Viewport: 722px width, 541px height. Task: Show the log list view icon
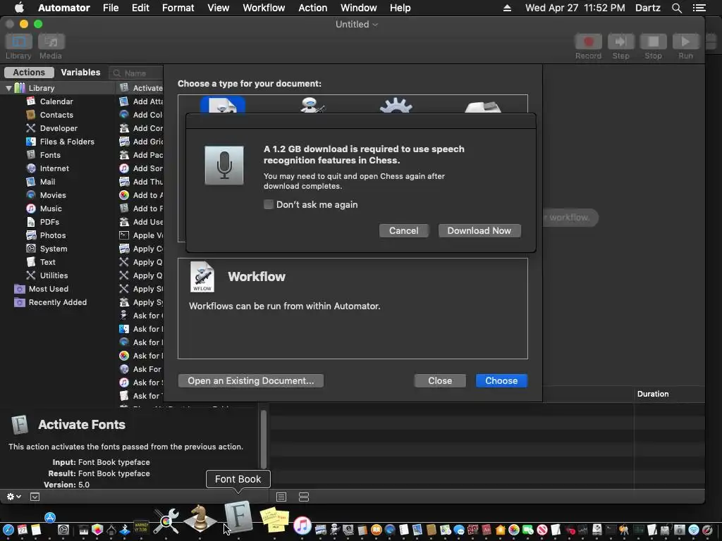click(281, 497)
